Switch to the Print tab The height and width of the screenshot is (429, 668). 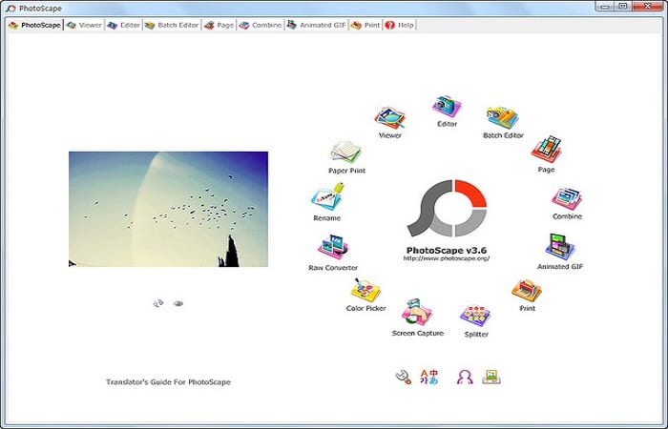point(365,25)
